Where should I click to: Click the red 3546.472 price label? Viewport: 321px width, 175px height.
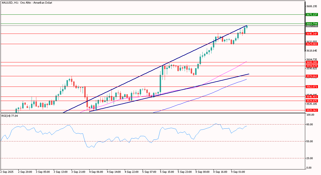click(x=312, y=97)
